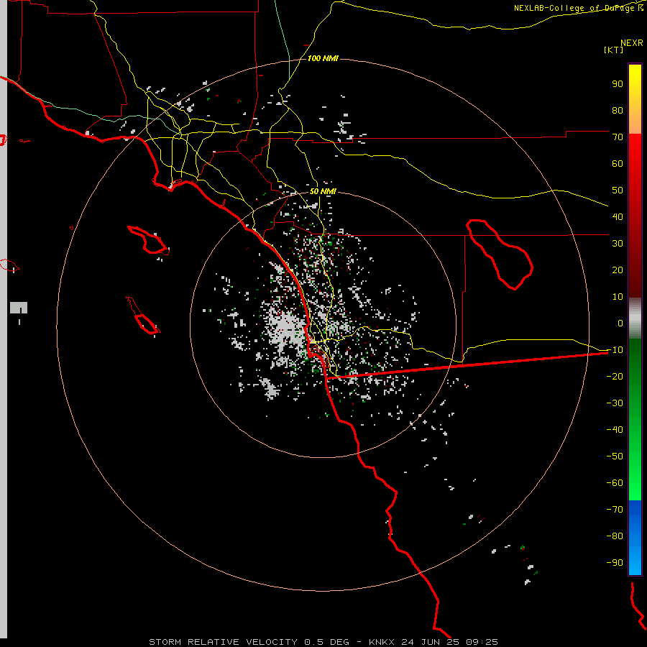Click the 90 value on the velocity scale
647x647 pixels.
click(x=618, y=84)
